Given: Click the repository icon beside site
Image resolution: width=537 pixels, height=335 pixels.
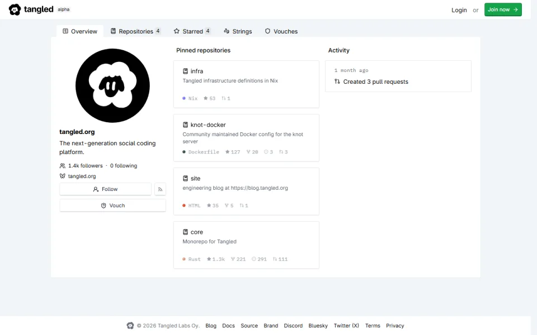Looking at the screenshot, I should [185, 179].
